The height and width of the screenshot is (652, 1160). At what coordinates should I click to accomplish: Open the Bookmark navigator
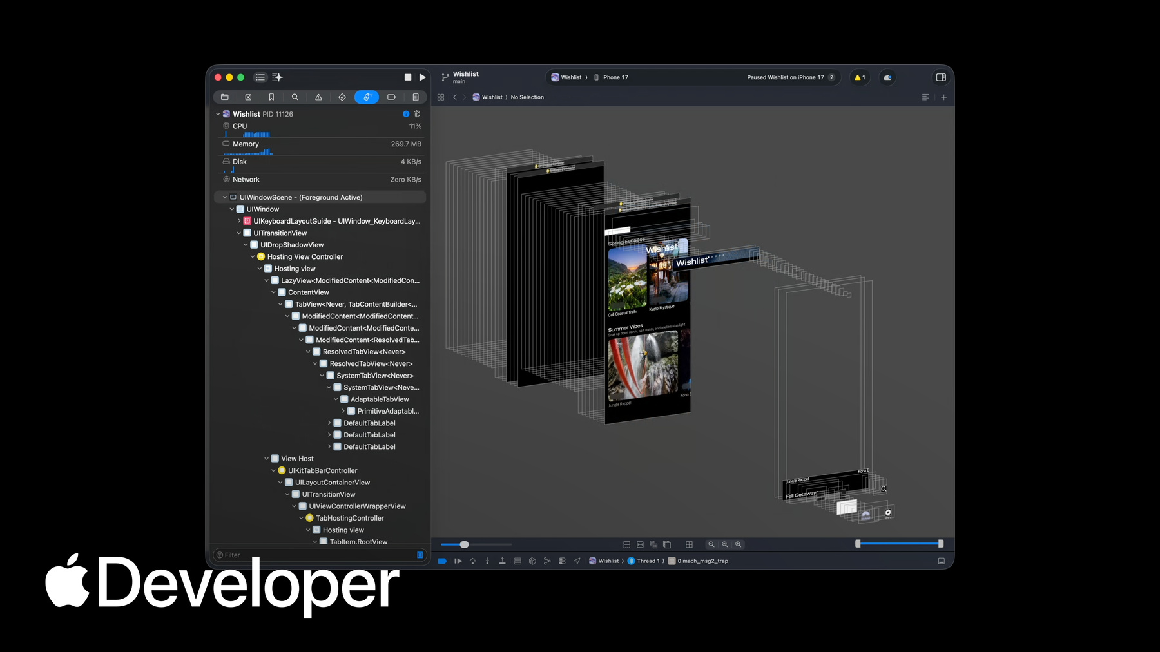pos(271,97)
